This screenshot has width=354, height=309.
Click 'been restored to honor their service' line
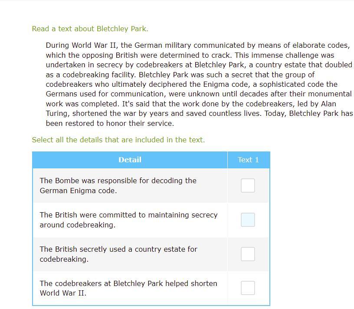(110, 124)
